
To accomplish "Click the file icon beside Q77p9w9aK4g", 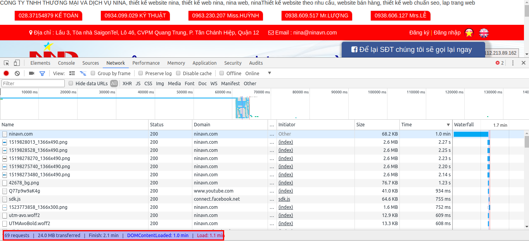I will (5, 191).
